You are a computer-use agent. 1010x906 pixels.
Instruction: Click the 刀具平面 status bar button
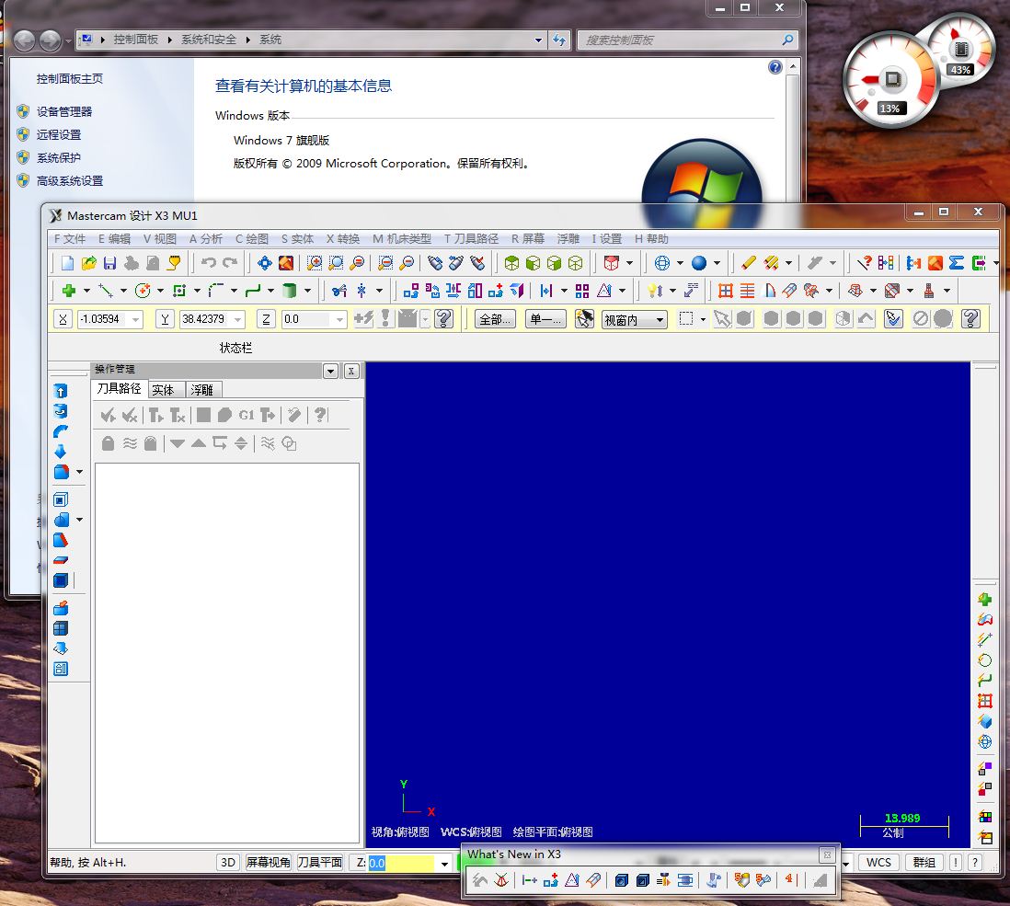click(319, 862)
